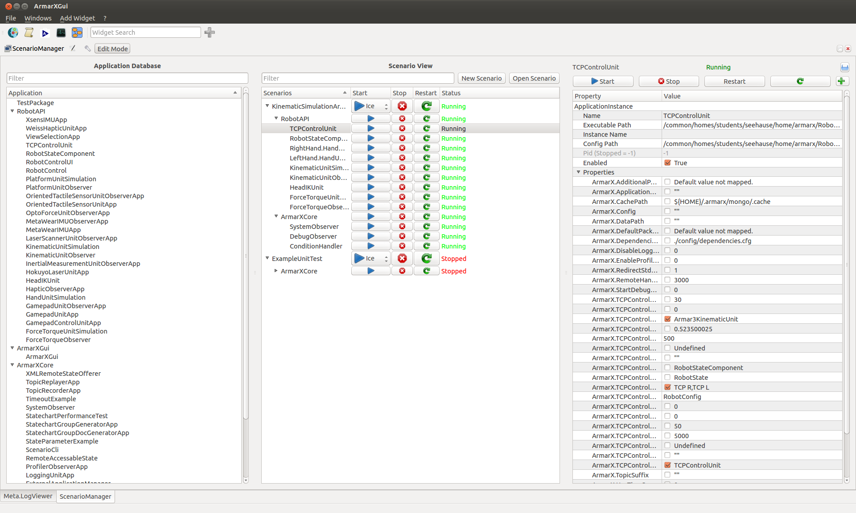Click the green plus icon in details panel
This screenshot has height=513, width=856.
pos(841,81)
